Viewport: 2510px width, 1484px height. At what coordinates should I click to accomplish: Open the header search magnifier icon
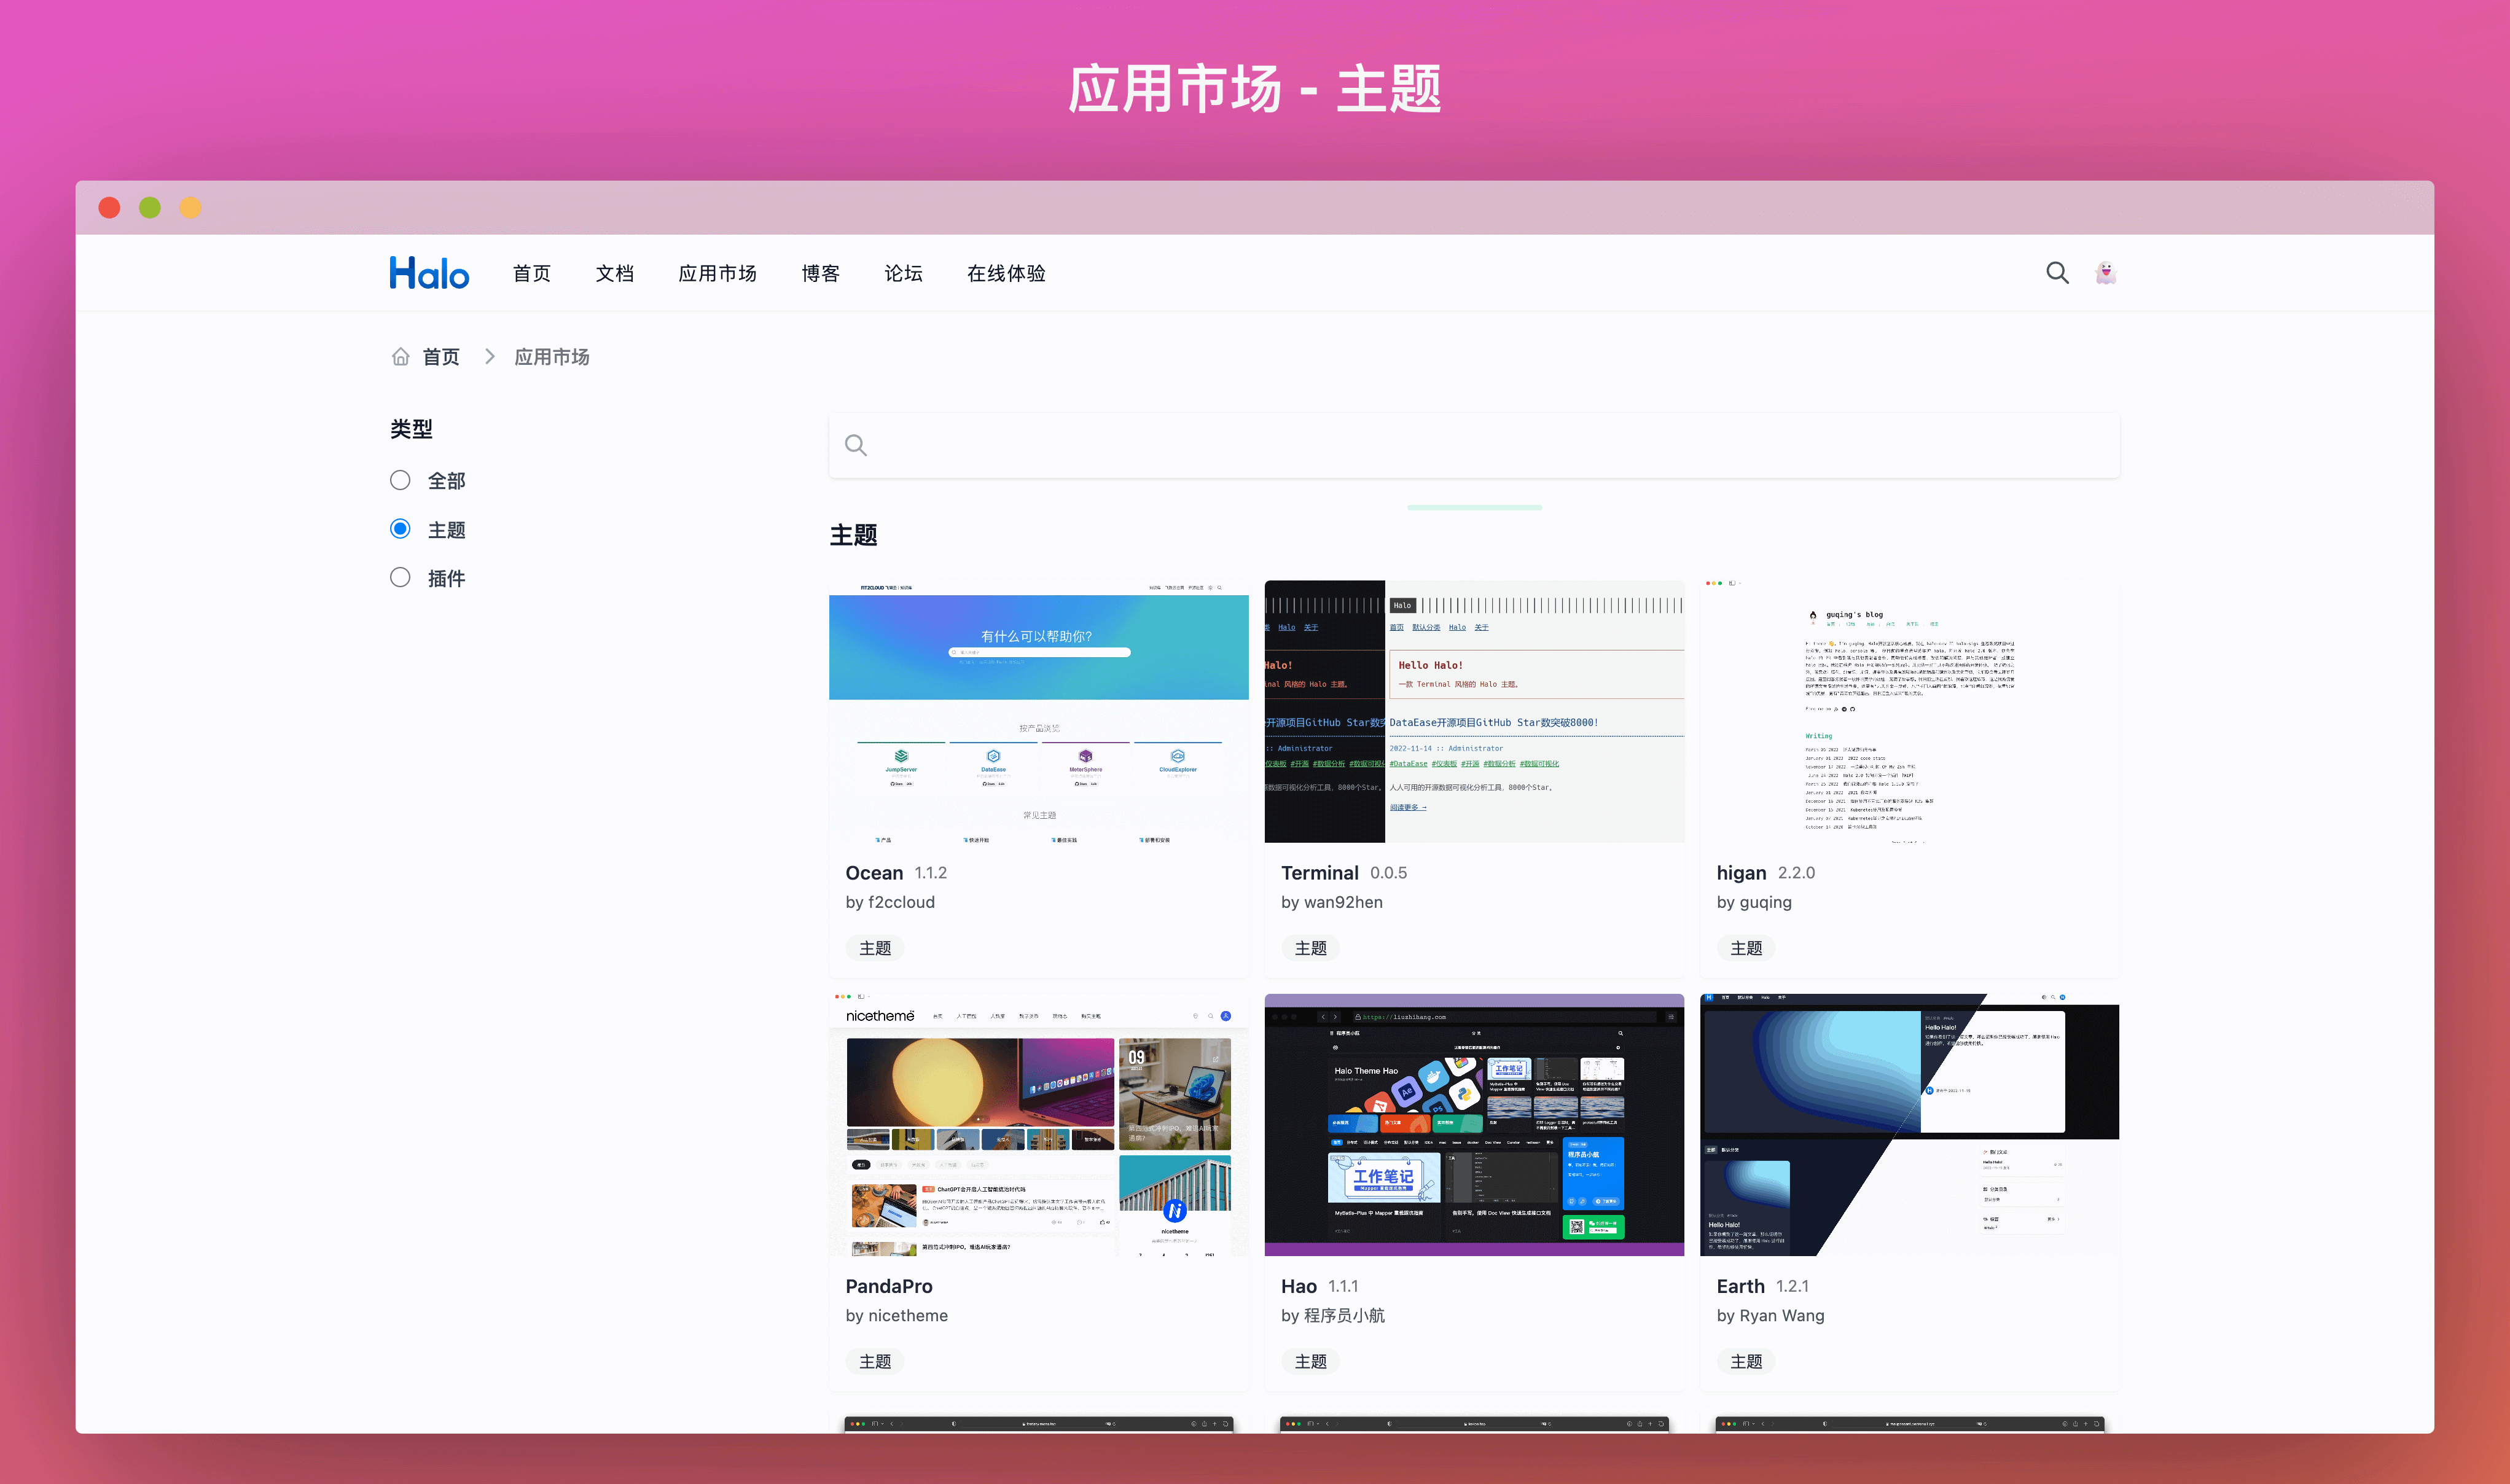pos(2056,273)
